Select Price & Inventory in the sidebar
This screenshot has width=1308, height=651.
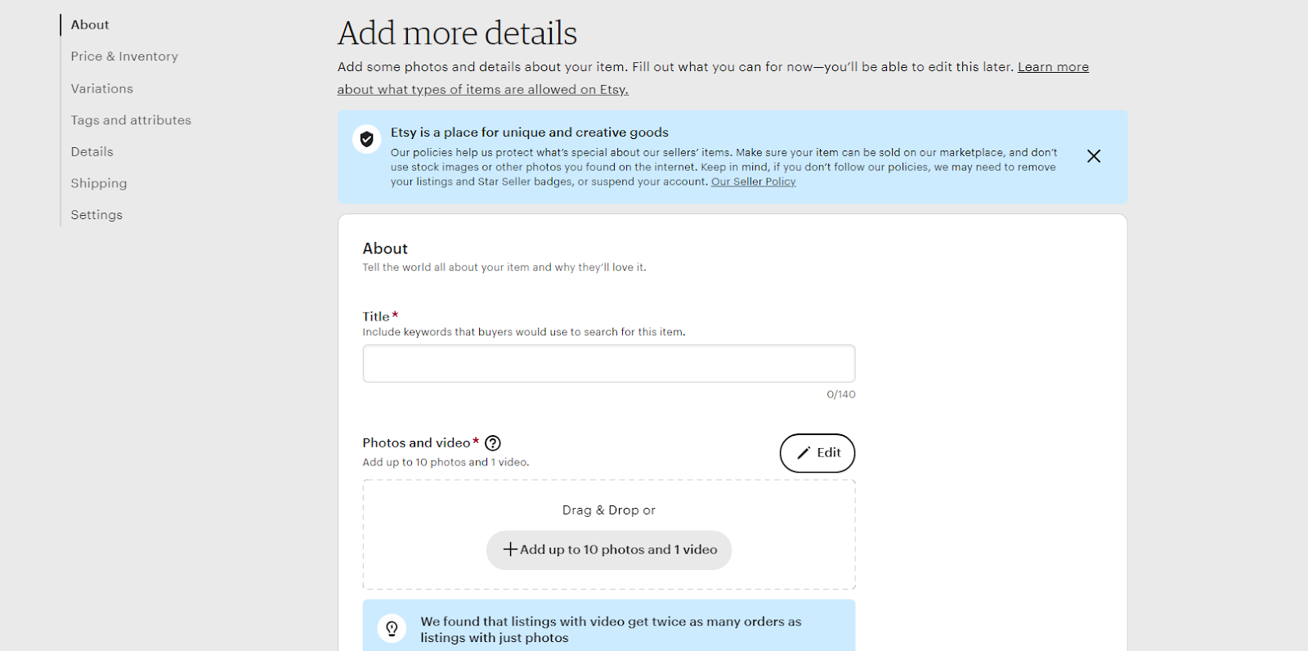(x=123, y=56)
